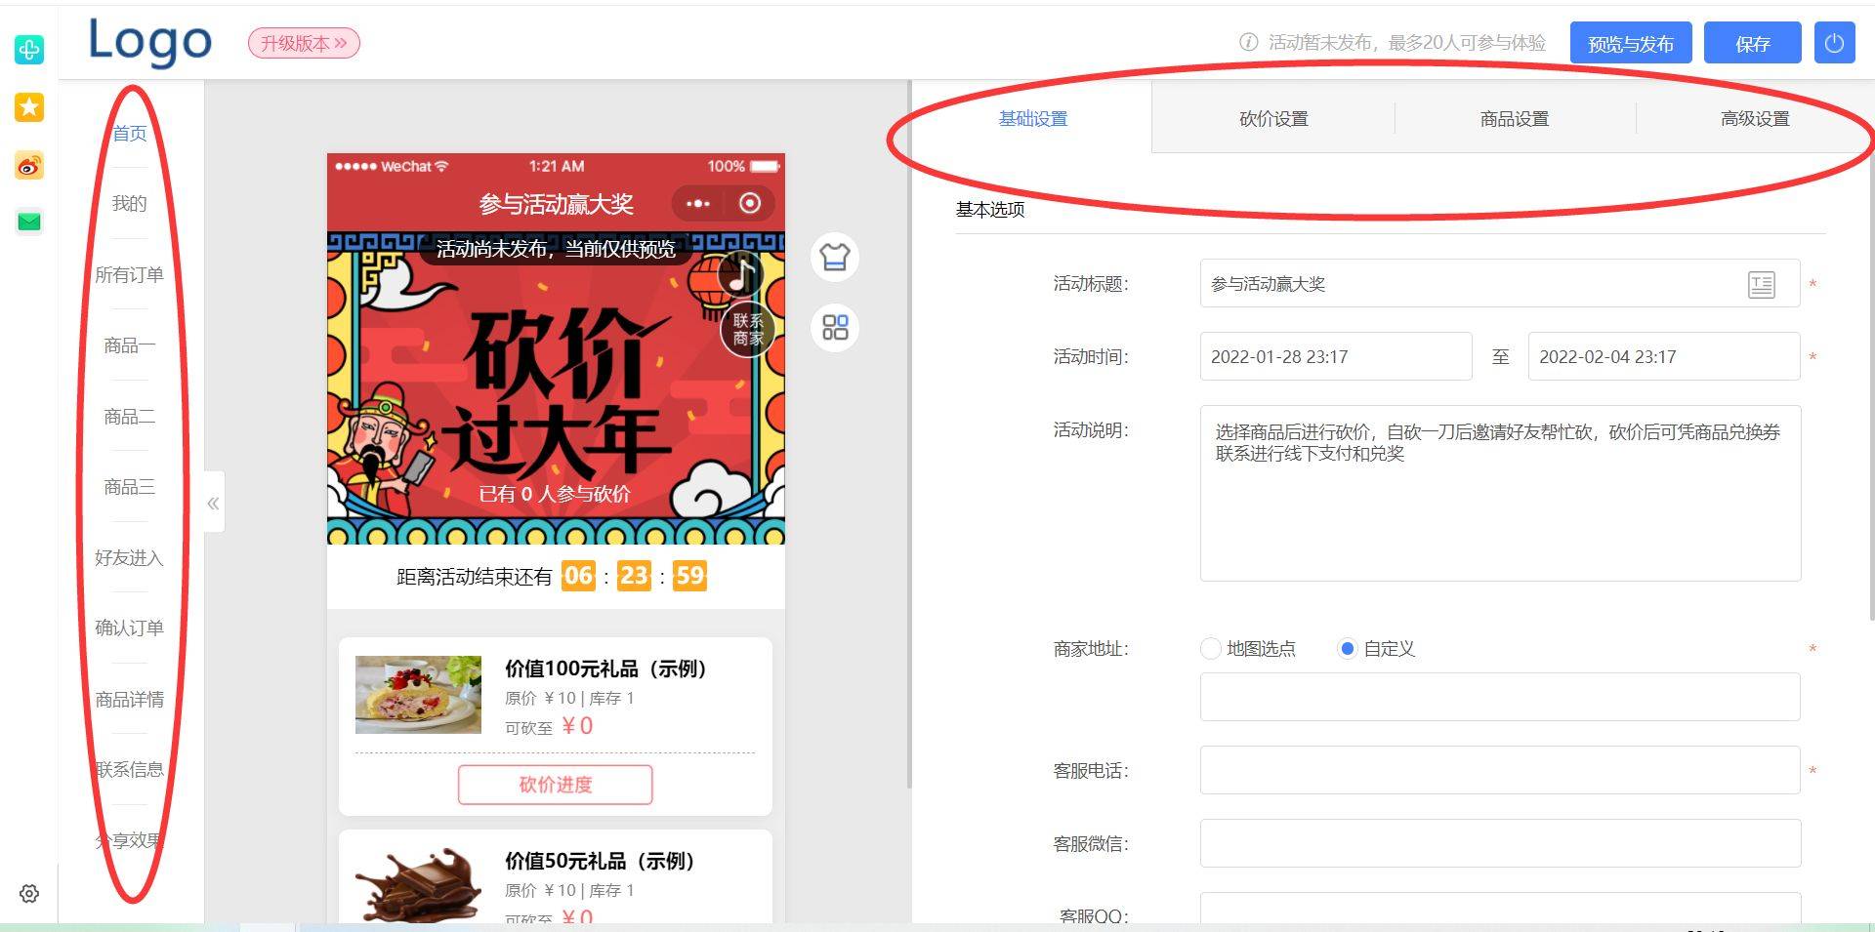Image resolution: width=1875 pixels, height=932 pixels.
Task: Click the 砍价过大年 banner image
Action: click(556, 388)
